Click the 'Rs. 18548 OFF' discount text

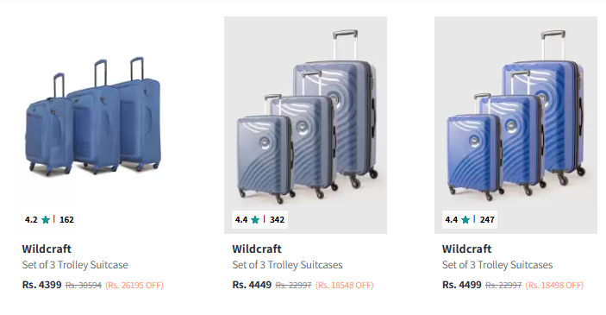point(344,285)
